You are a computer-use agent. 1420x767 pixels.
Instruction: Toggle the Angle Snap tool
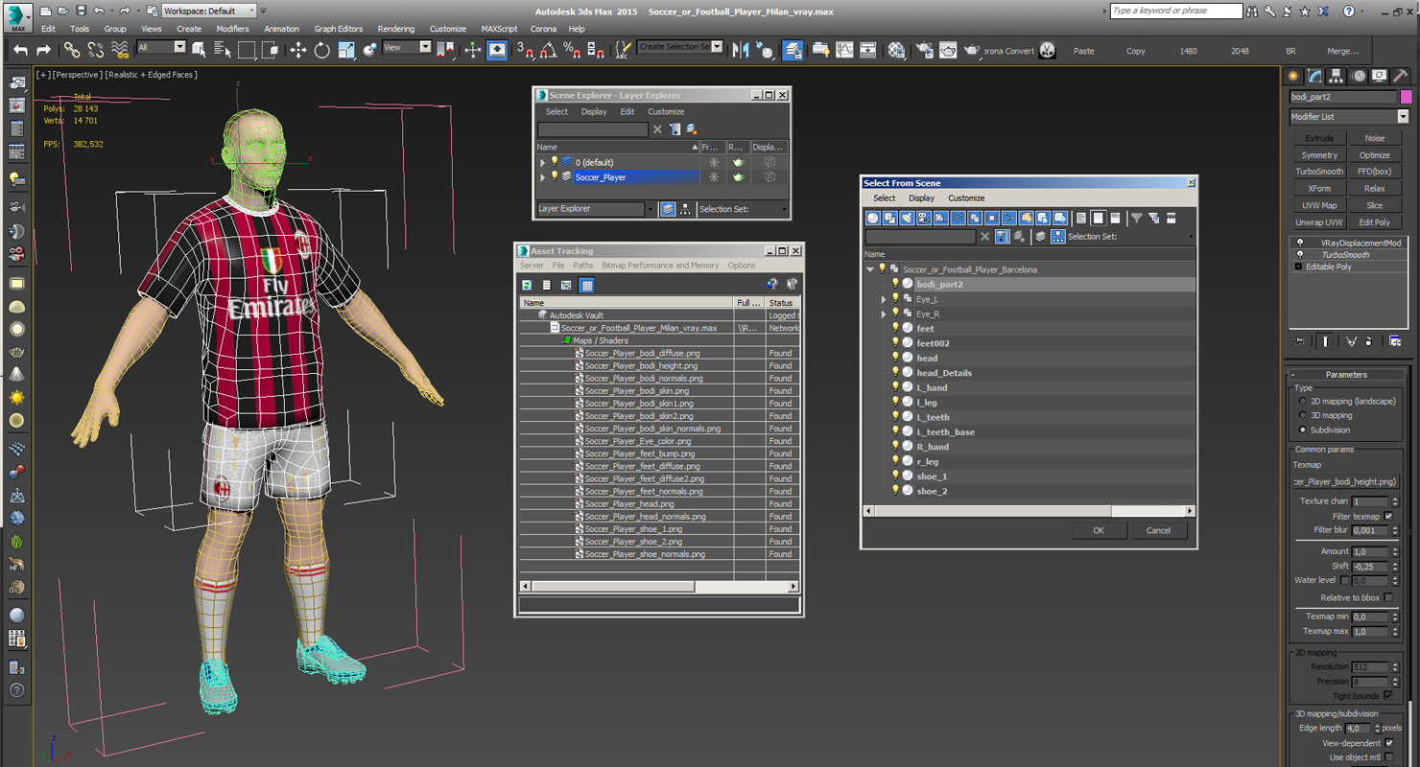click(x=548, y=50)
